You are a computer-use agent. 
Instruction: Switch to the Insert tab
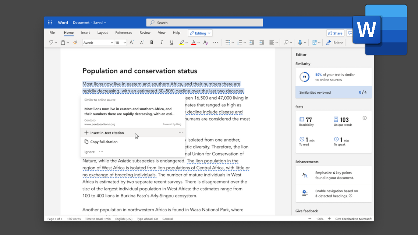(86, 33)
